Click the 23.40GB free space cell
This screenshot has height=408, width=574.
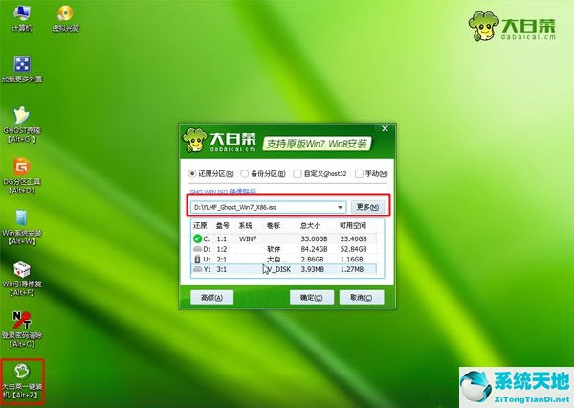click(353, 239)
